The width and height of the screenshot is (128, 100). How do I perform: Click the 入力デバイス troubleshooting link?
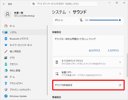pyautogui.click(x=113, y=51)
